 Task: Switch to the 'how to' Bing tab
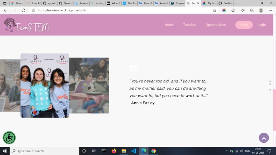pyautogui.click(x=82, y=3)
